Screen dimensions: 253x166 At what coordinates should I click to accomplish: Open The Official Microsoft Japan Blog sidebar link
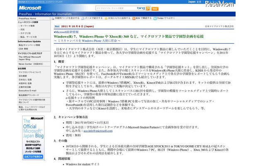30,58
